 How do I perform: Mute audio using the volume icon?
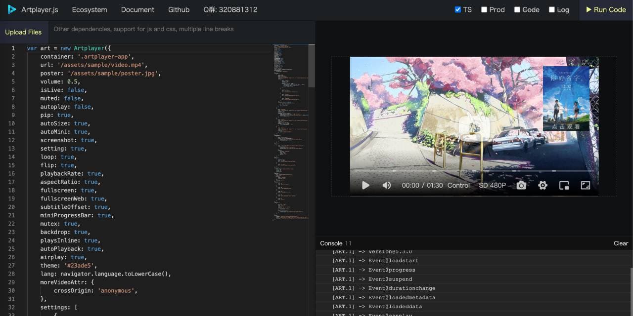click(387, 185)
